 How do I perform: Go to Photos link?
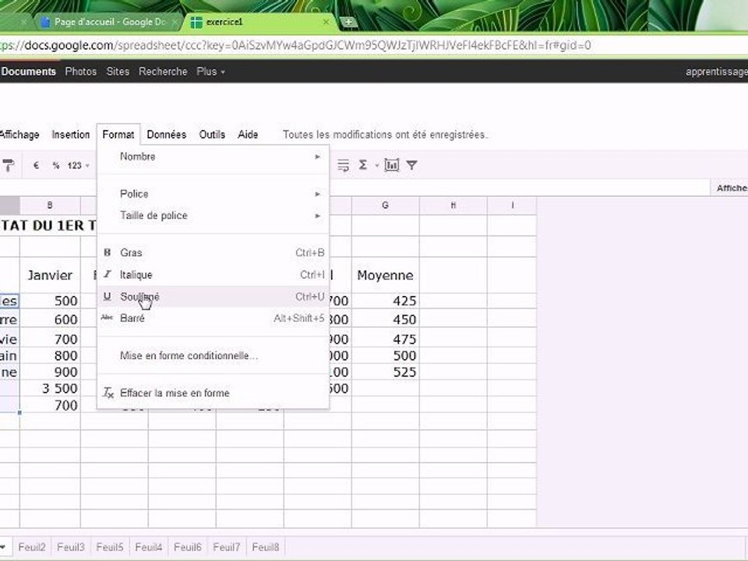click(80, 71)
